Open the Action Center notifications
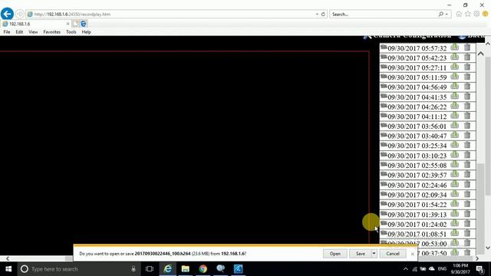Screen dimensions: 491x276 (x=480, y=269)
